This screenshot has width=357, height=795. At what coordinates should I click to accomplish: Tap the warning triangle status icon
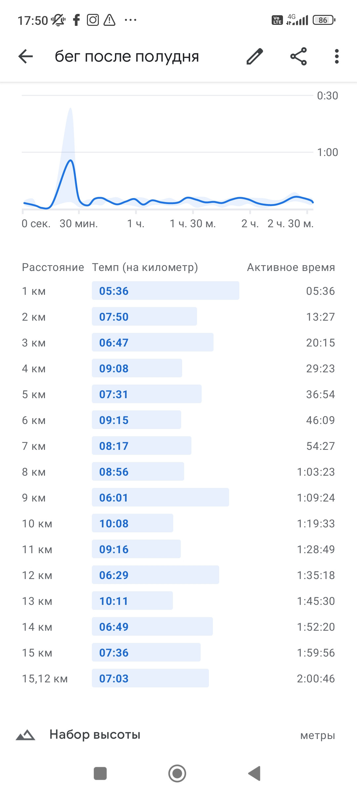(x=109, y=20)
